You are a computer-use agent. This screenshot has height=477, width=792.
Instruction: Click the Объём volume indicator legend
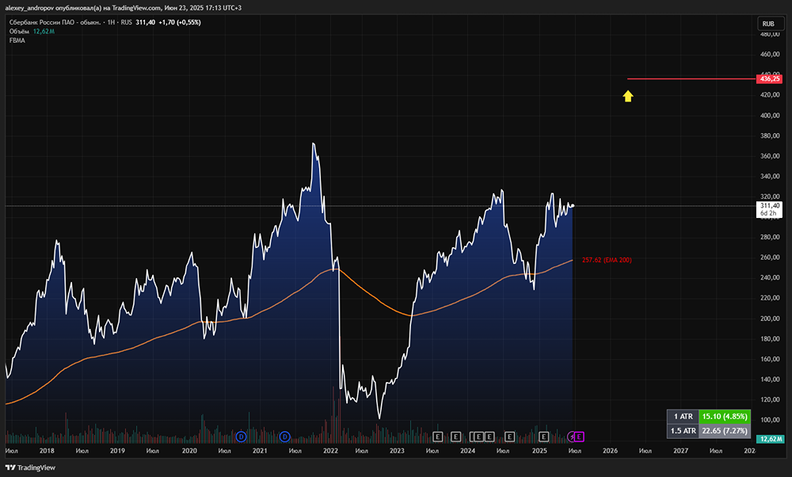pos(19,32)
